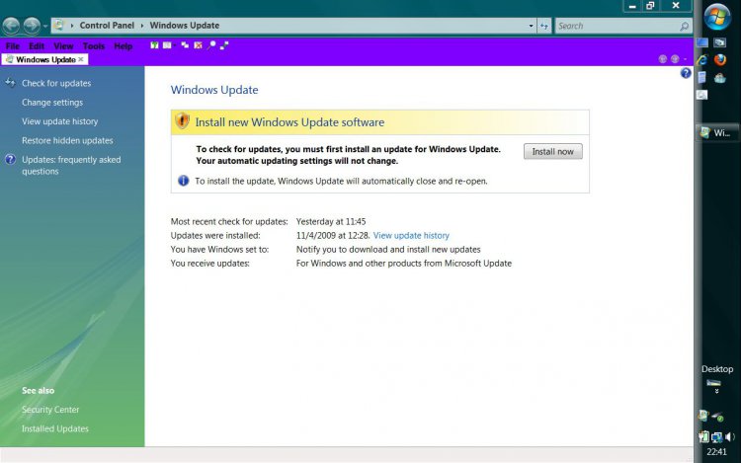Click the white page toolbar icon with arrow
Screen dimensions: 741x463
tap(168, 45)
